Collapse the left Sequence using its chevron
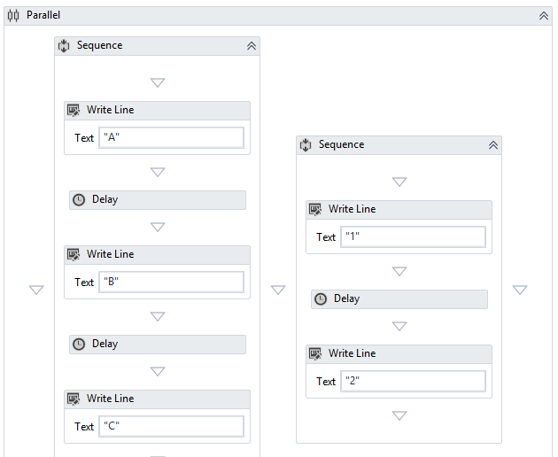The image size is (558, 457). pos(251,45)
